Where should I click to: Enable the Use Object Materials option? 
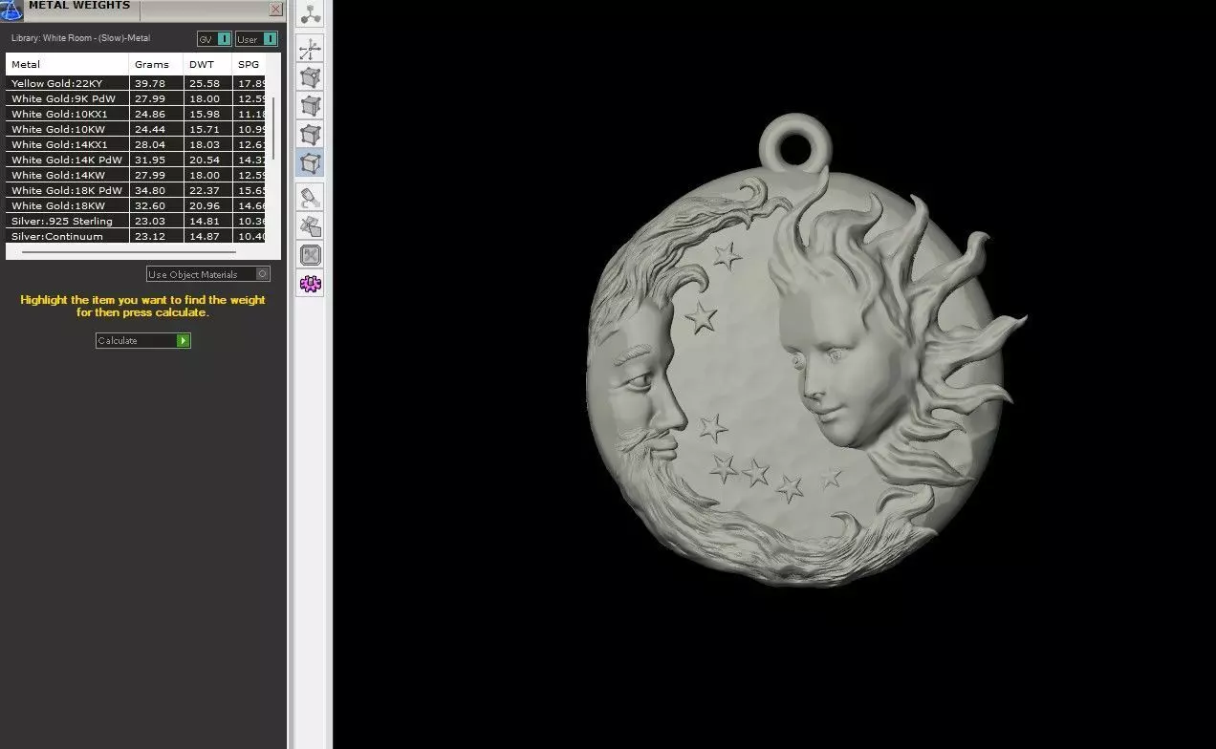tap(208, 274)
